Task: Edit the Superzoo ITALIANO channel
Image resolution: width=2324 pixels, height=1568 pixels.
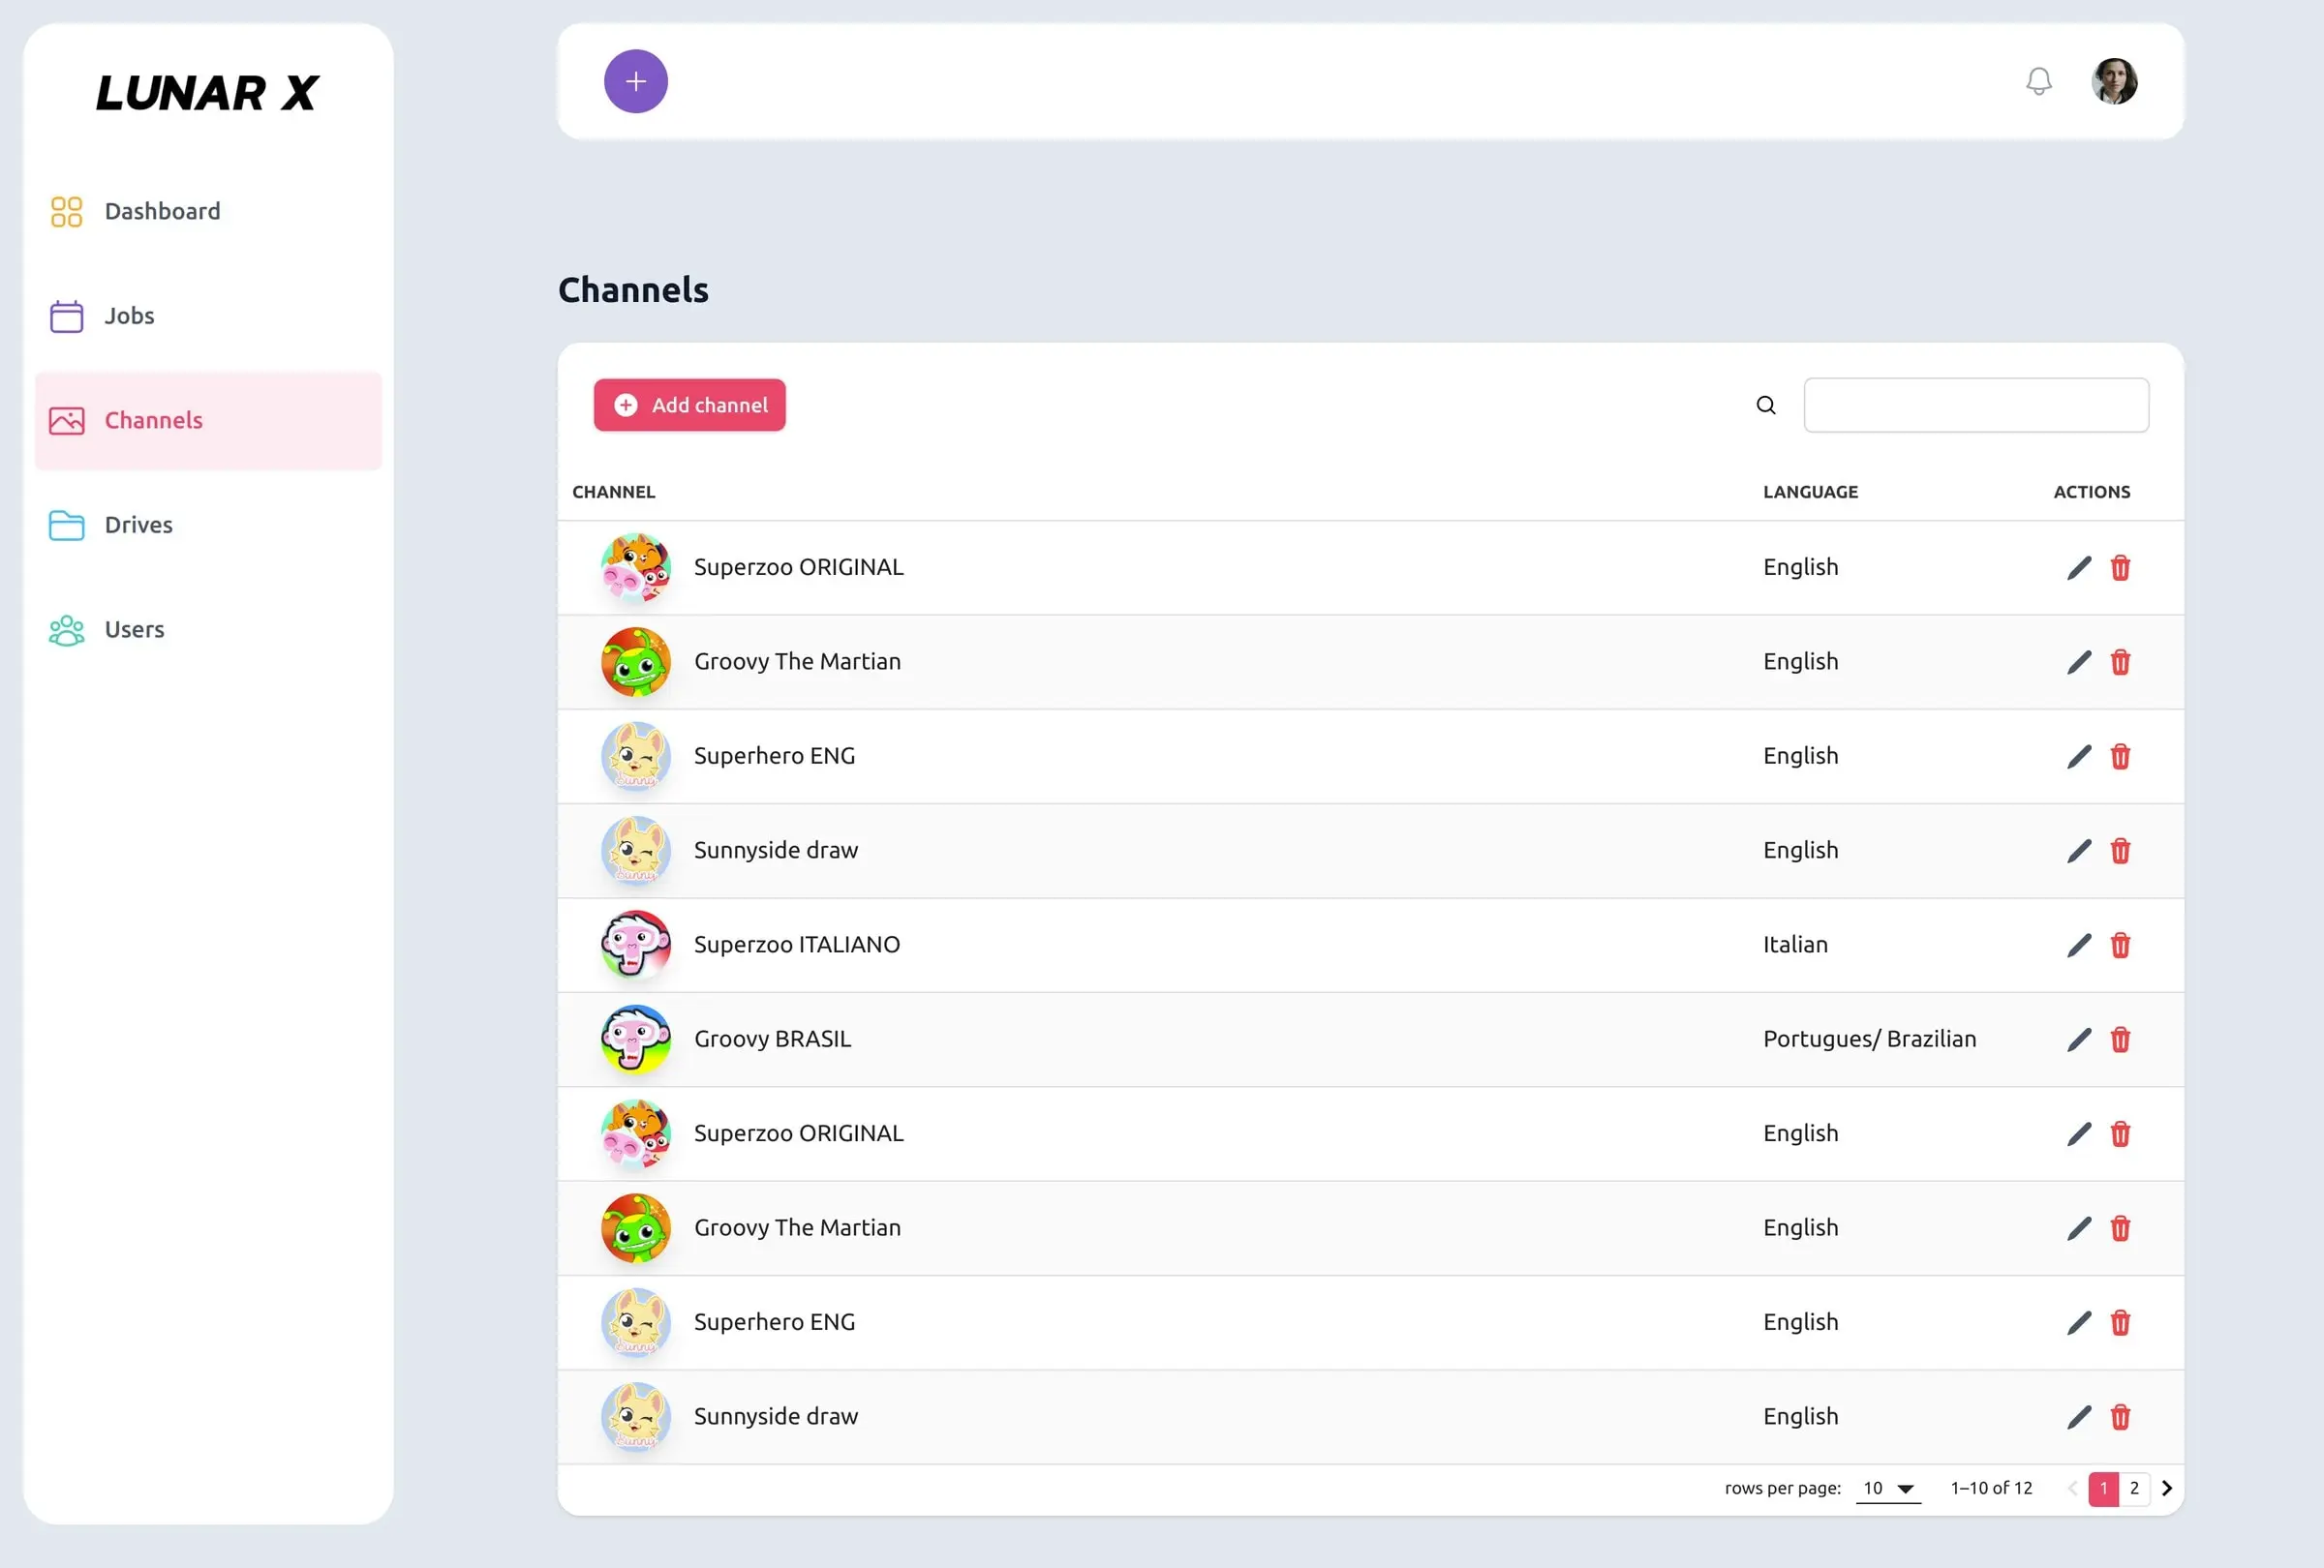Action: (x=2078, y=945)
